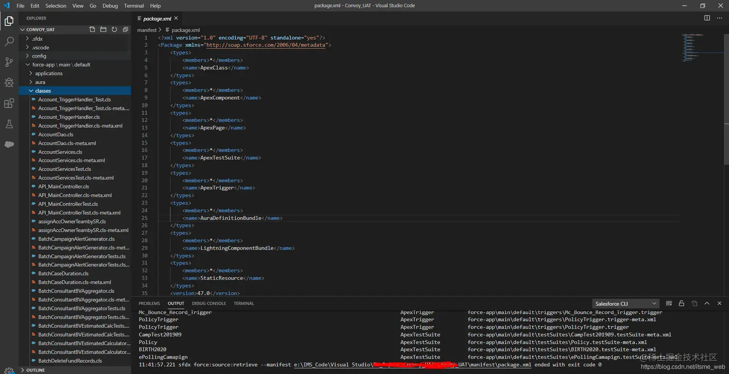Switch to the OUTPUT panel tab
The width and height of the screenshot is (729, 374).
click(176, 303)
